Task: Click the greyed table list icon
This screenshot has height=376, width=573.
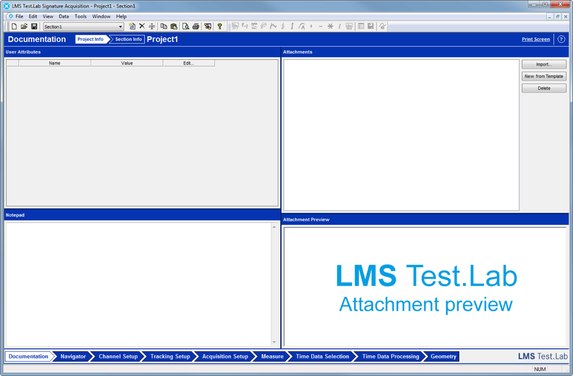Action: click(x=361, y=26)
